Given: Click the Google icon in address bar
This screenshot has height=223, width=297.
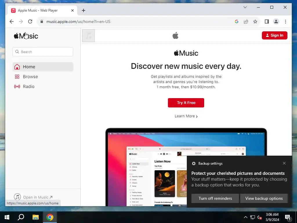Looking at the screenshot, I should 237,21.
